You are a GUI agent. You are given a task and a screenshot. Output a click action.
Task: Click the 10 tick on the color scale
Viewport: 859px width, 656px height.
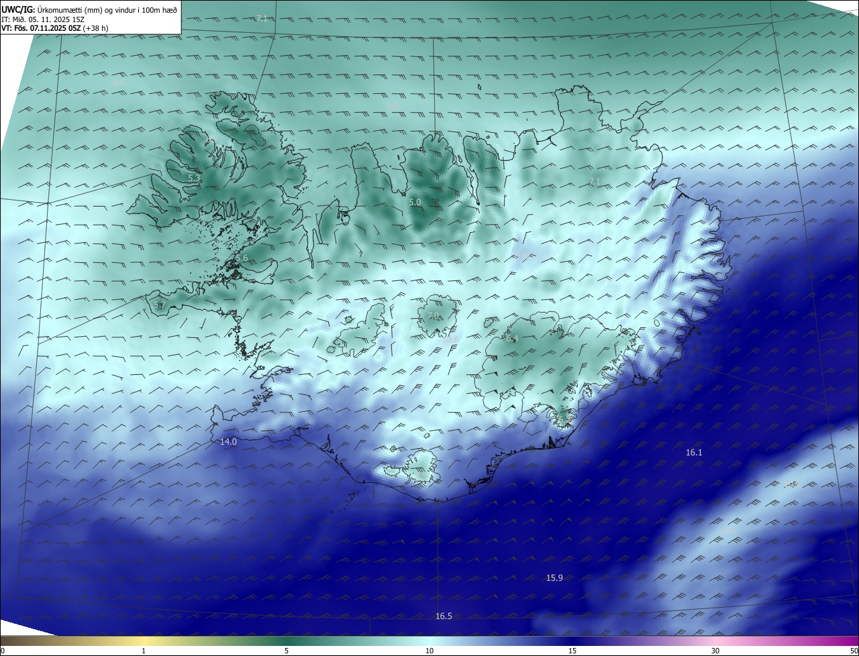coord(429,651)
